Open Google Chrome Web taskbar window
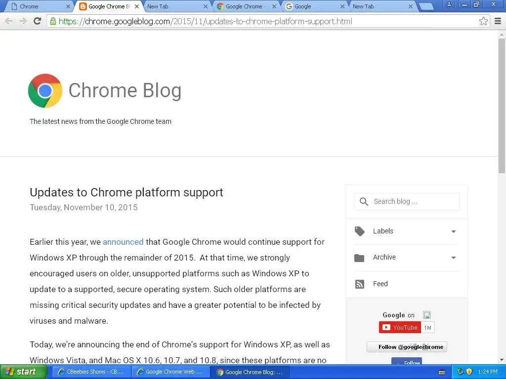The width and height of the screenshot is (506, 379). tap(170, 372)
